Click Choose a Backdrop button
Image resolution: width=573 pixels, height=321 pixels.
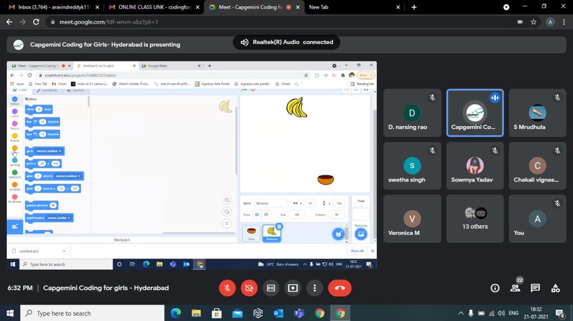361,234
